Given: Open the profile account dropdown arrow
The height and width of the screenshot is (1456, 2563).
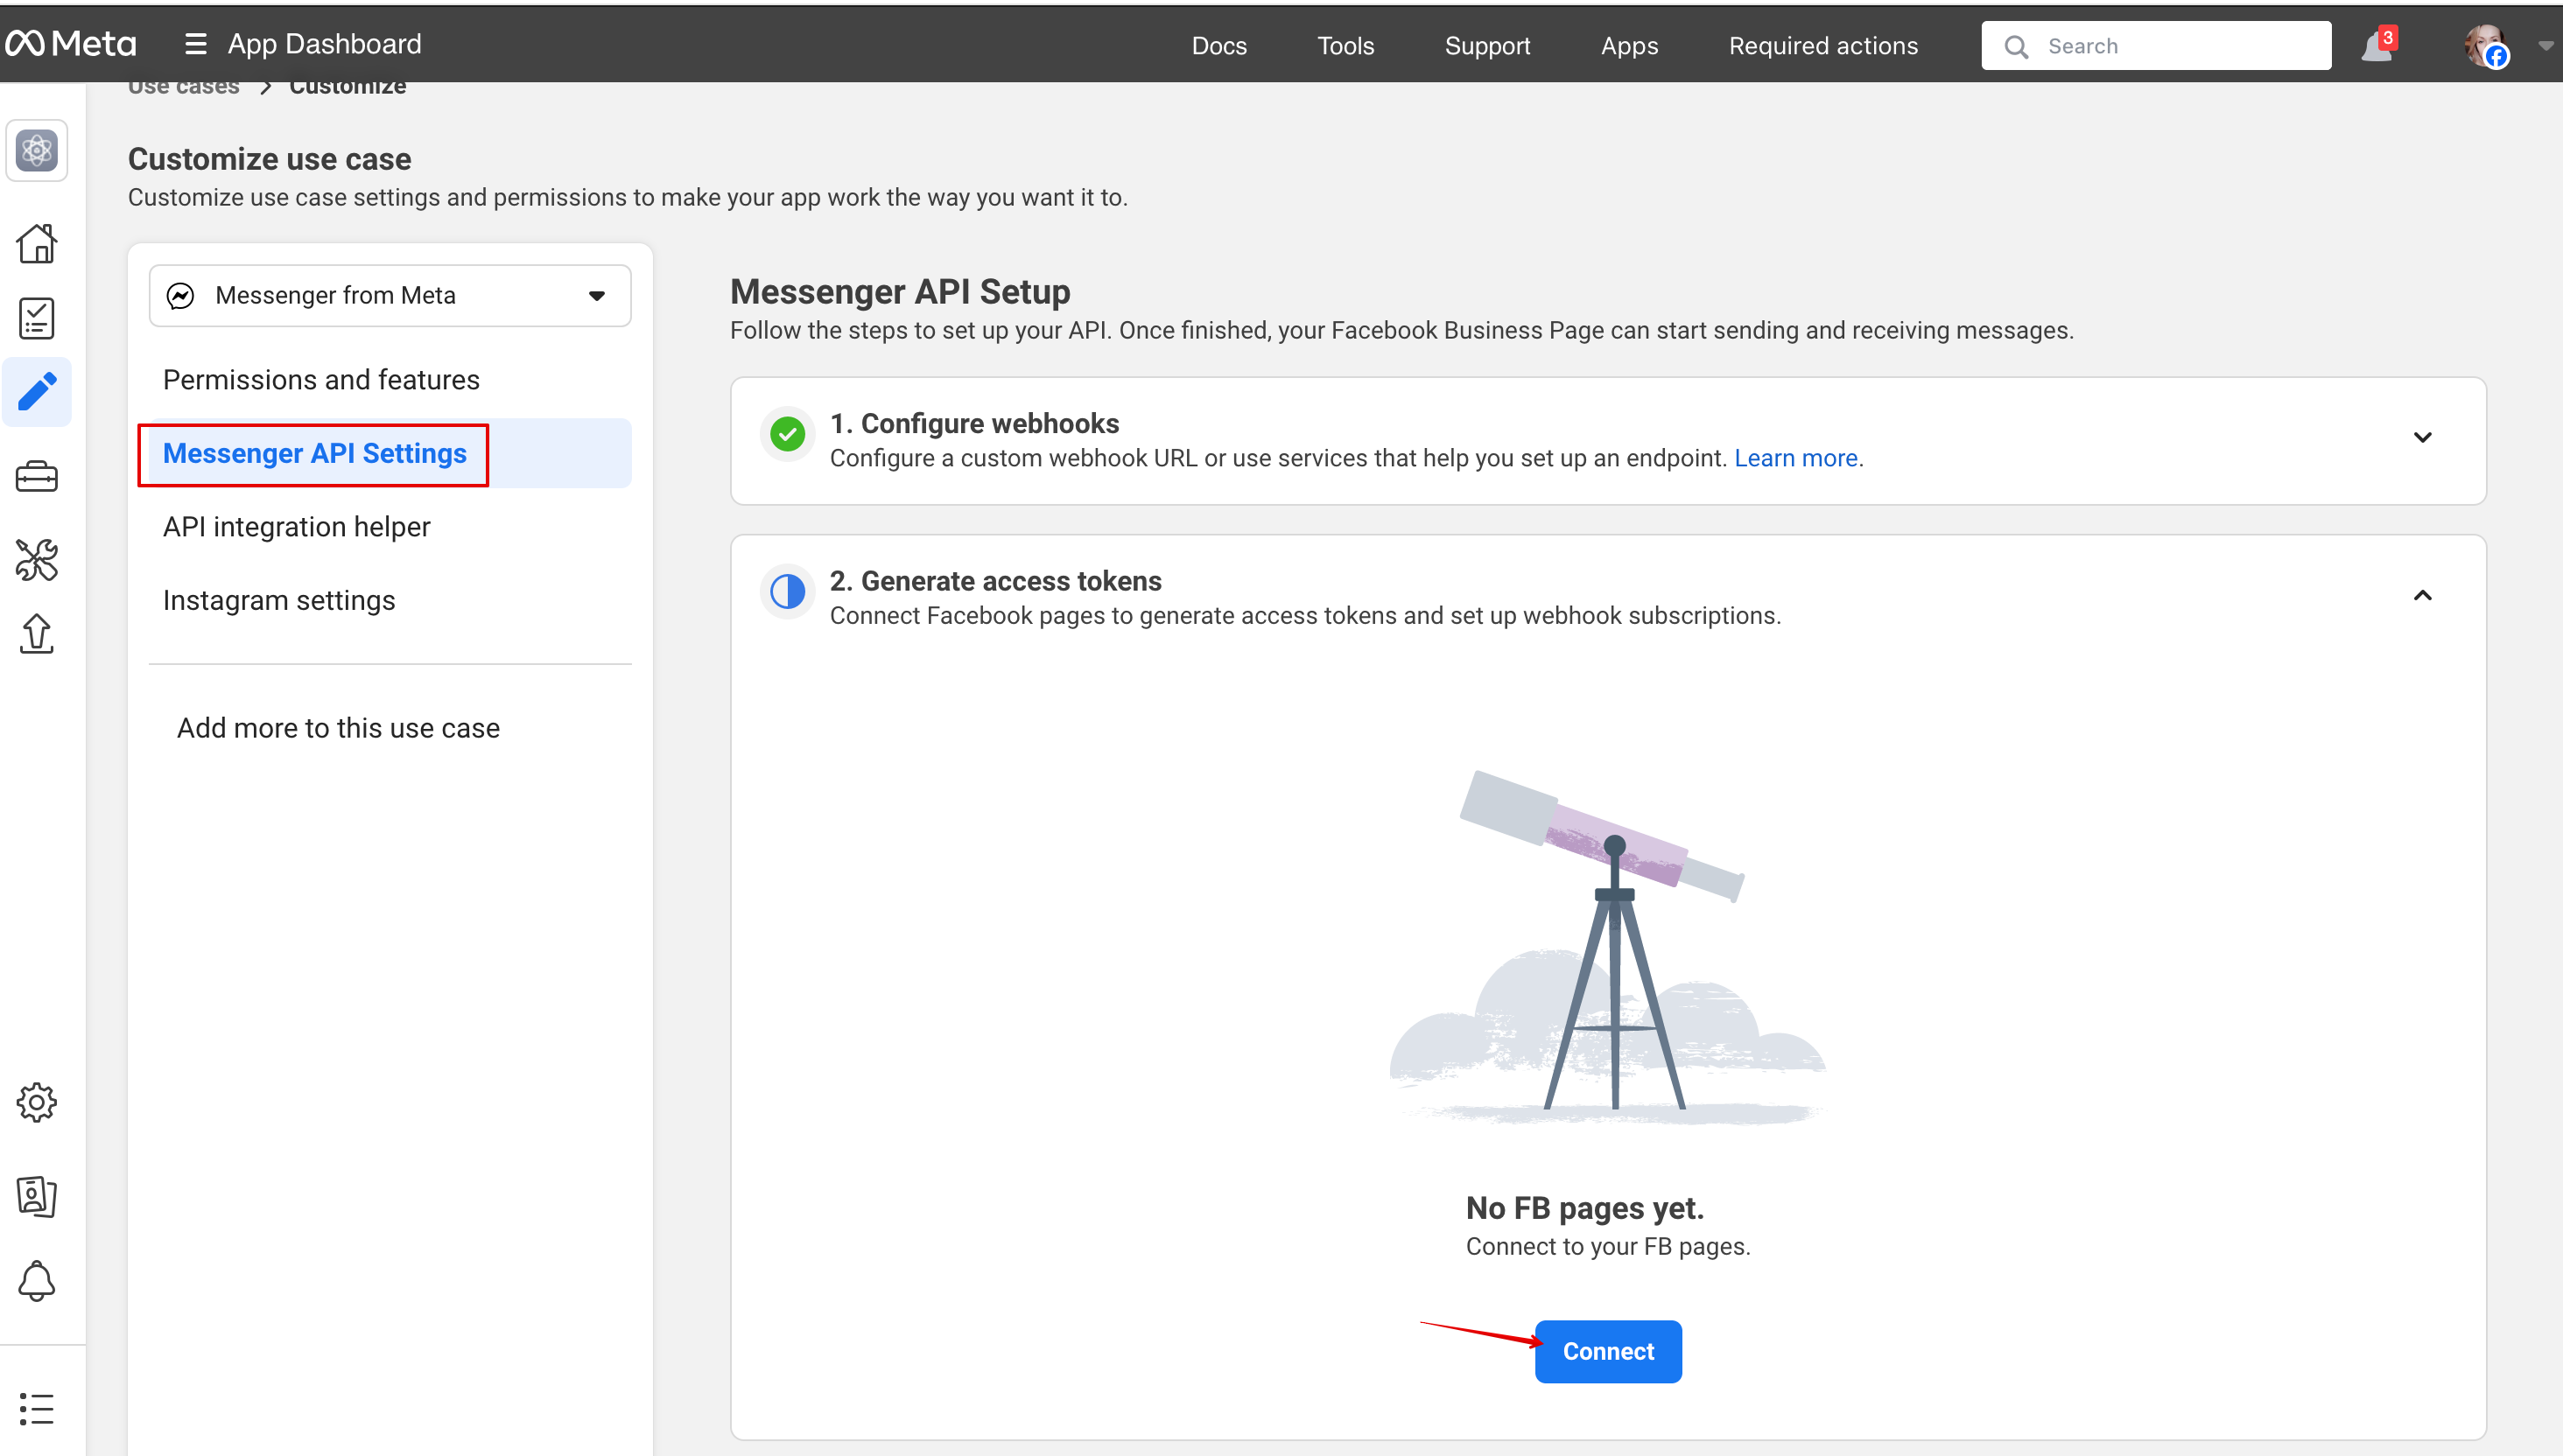Looking at the screenshot, I should pos(2545,45).
